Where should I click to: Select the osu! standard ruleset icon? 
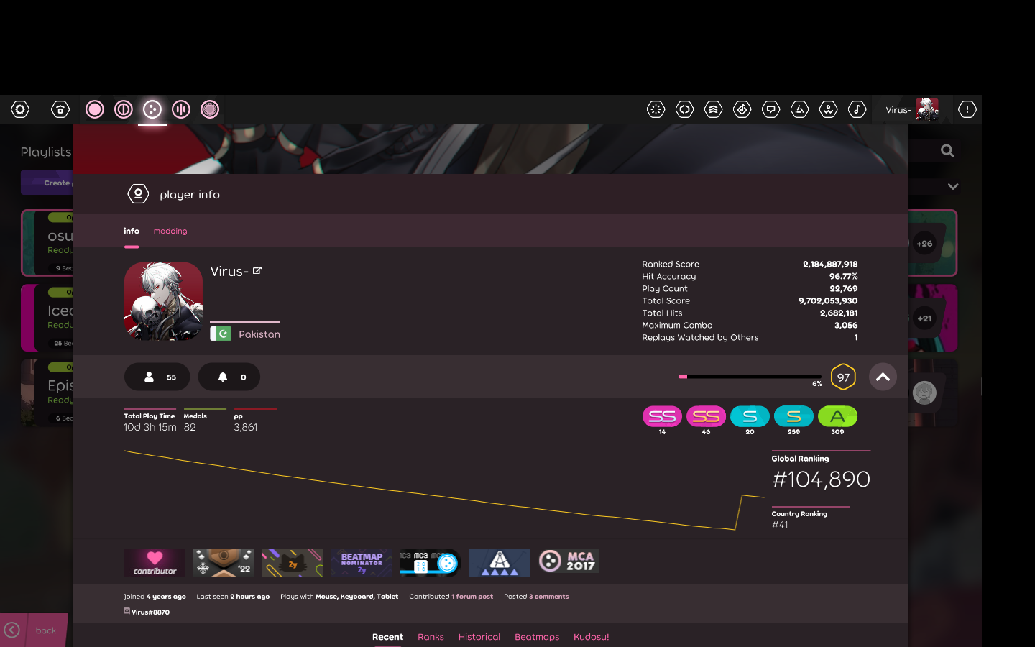coord(94,109)
